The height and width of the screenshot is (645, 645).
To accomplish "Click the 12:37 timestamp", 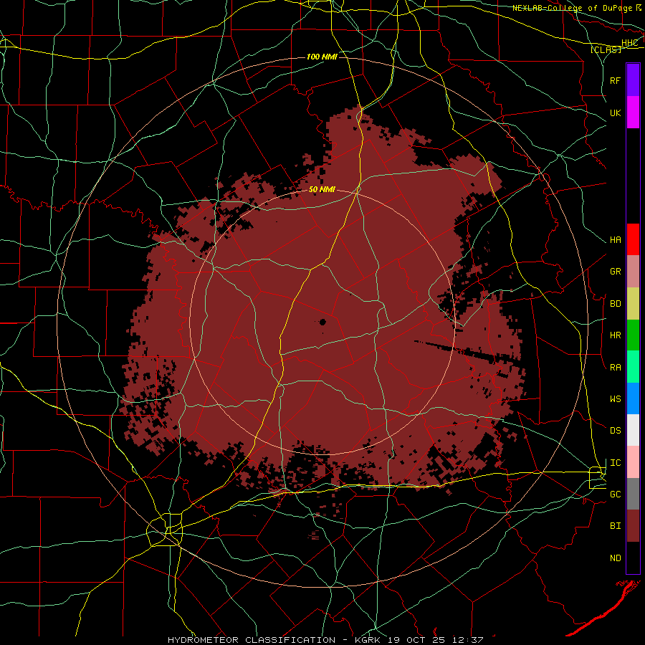I will point(467,640).
